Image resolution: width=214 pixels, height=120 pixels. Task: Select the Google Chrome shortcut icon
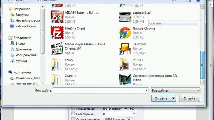pyautogui.click(x=125, y=33)
